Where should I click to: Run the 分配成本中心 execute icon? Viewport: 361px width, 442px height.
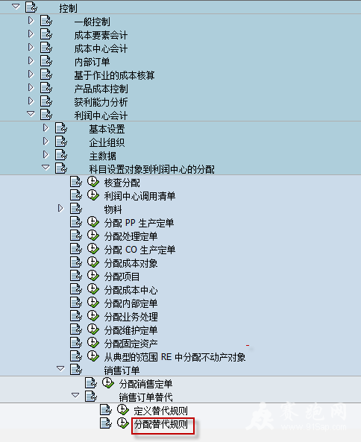click(92, 289)
